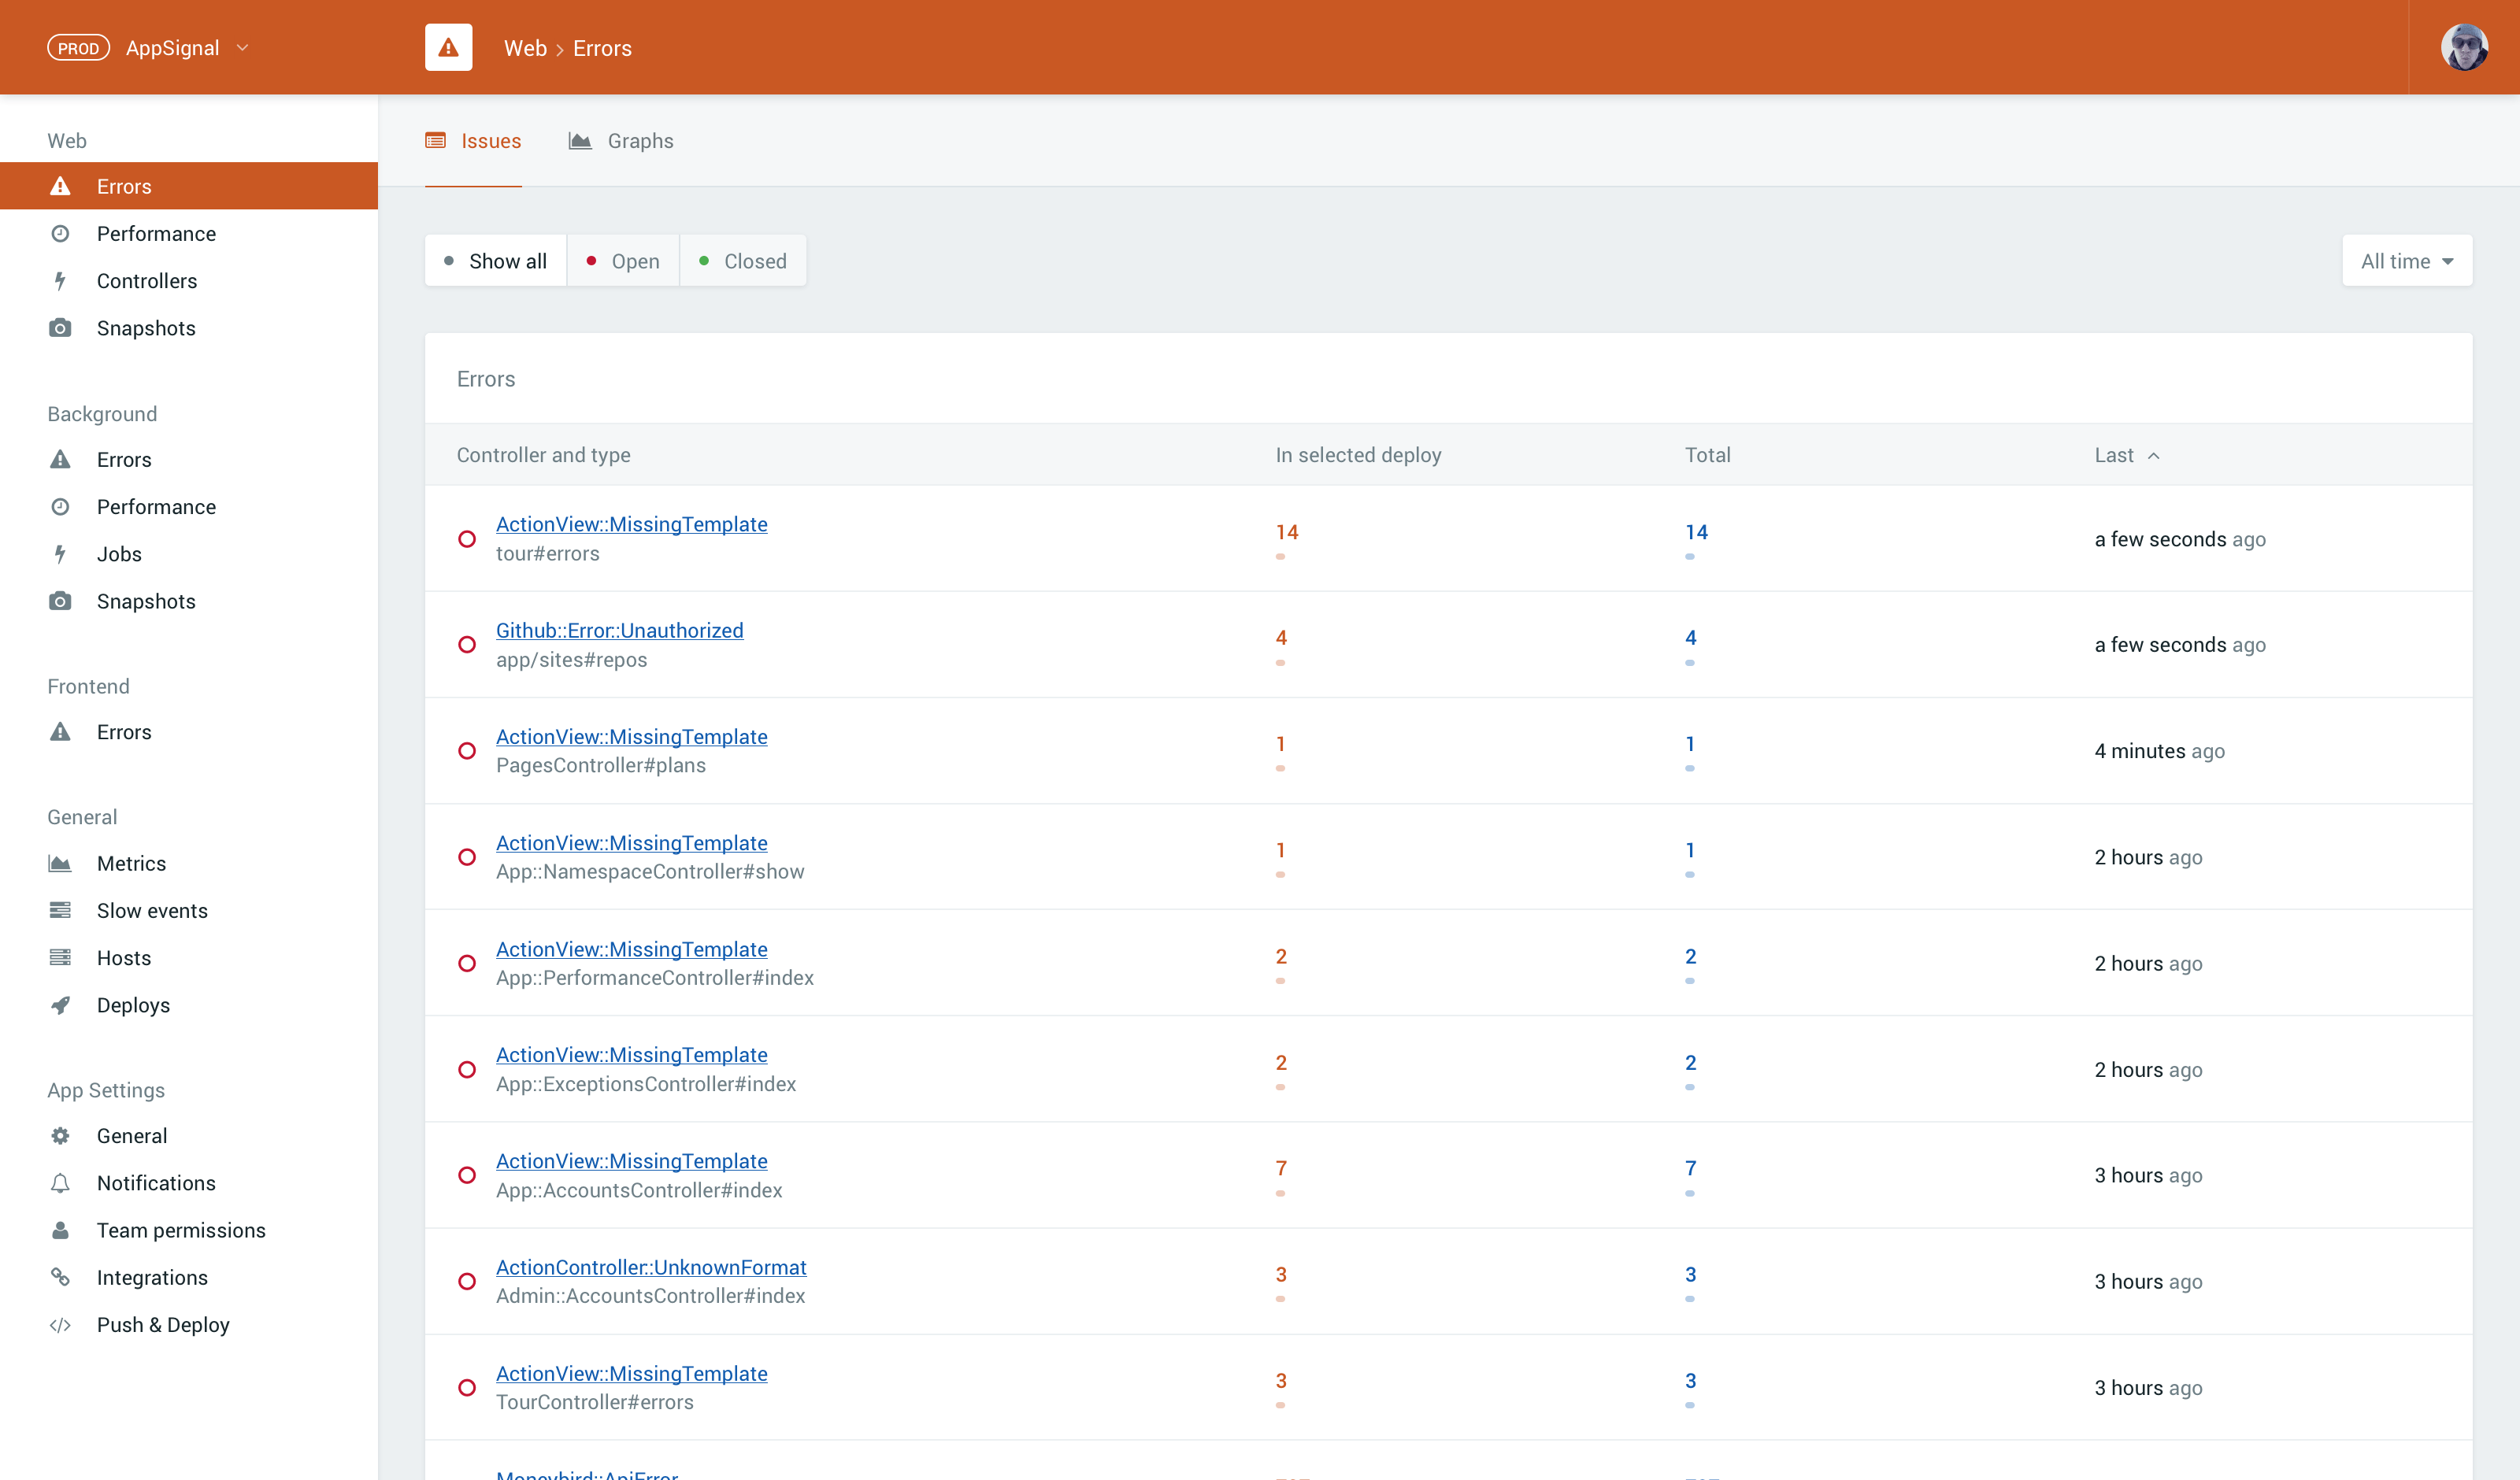Click the warning triangle icon in header
The width and height of the screenshot is (2520, 1480).
coord(448,47)
